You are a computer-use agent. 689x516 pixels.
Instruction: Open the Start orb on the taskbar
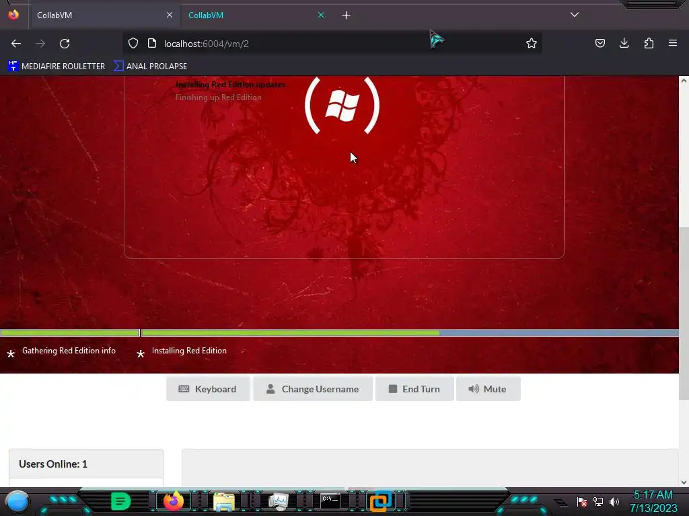[17, 501]
